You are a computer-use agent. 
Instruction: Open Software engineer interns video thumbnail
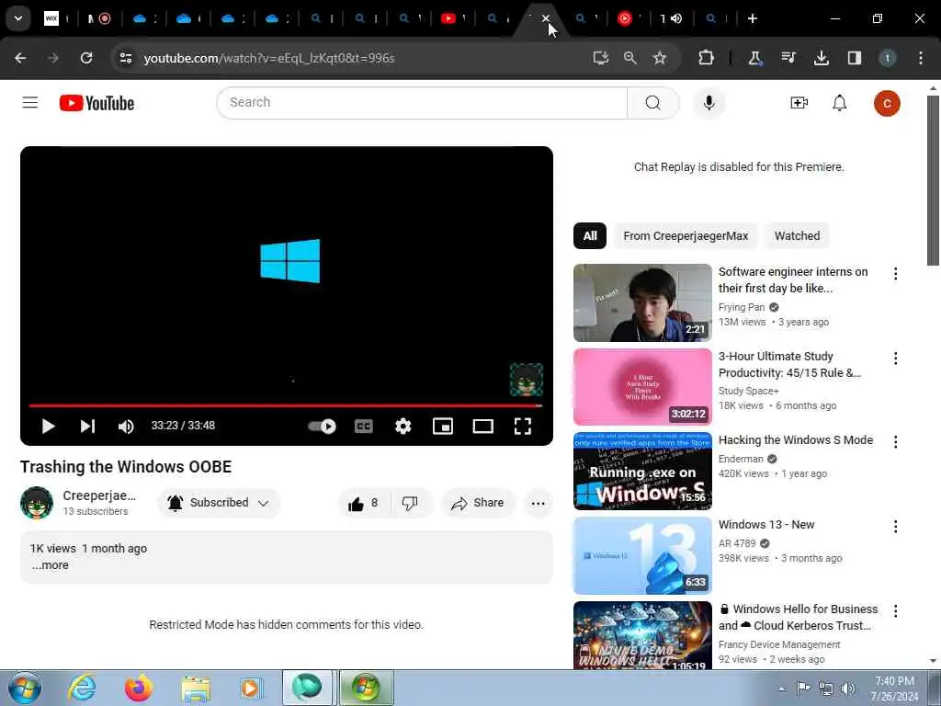pos(642,302)
